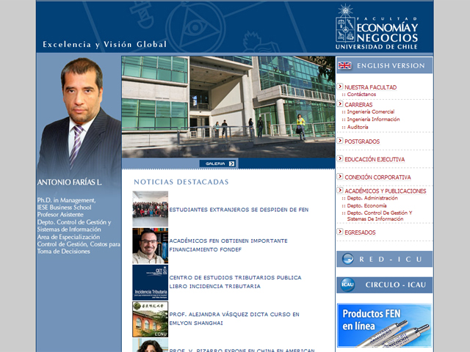Open English Version link

coord(391,66)
